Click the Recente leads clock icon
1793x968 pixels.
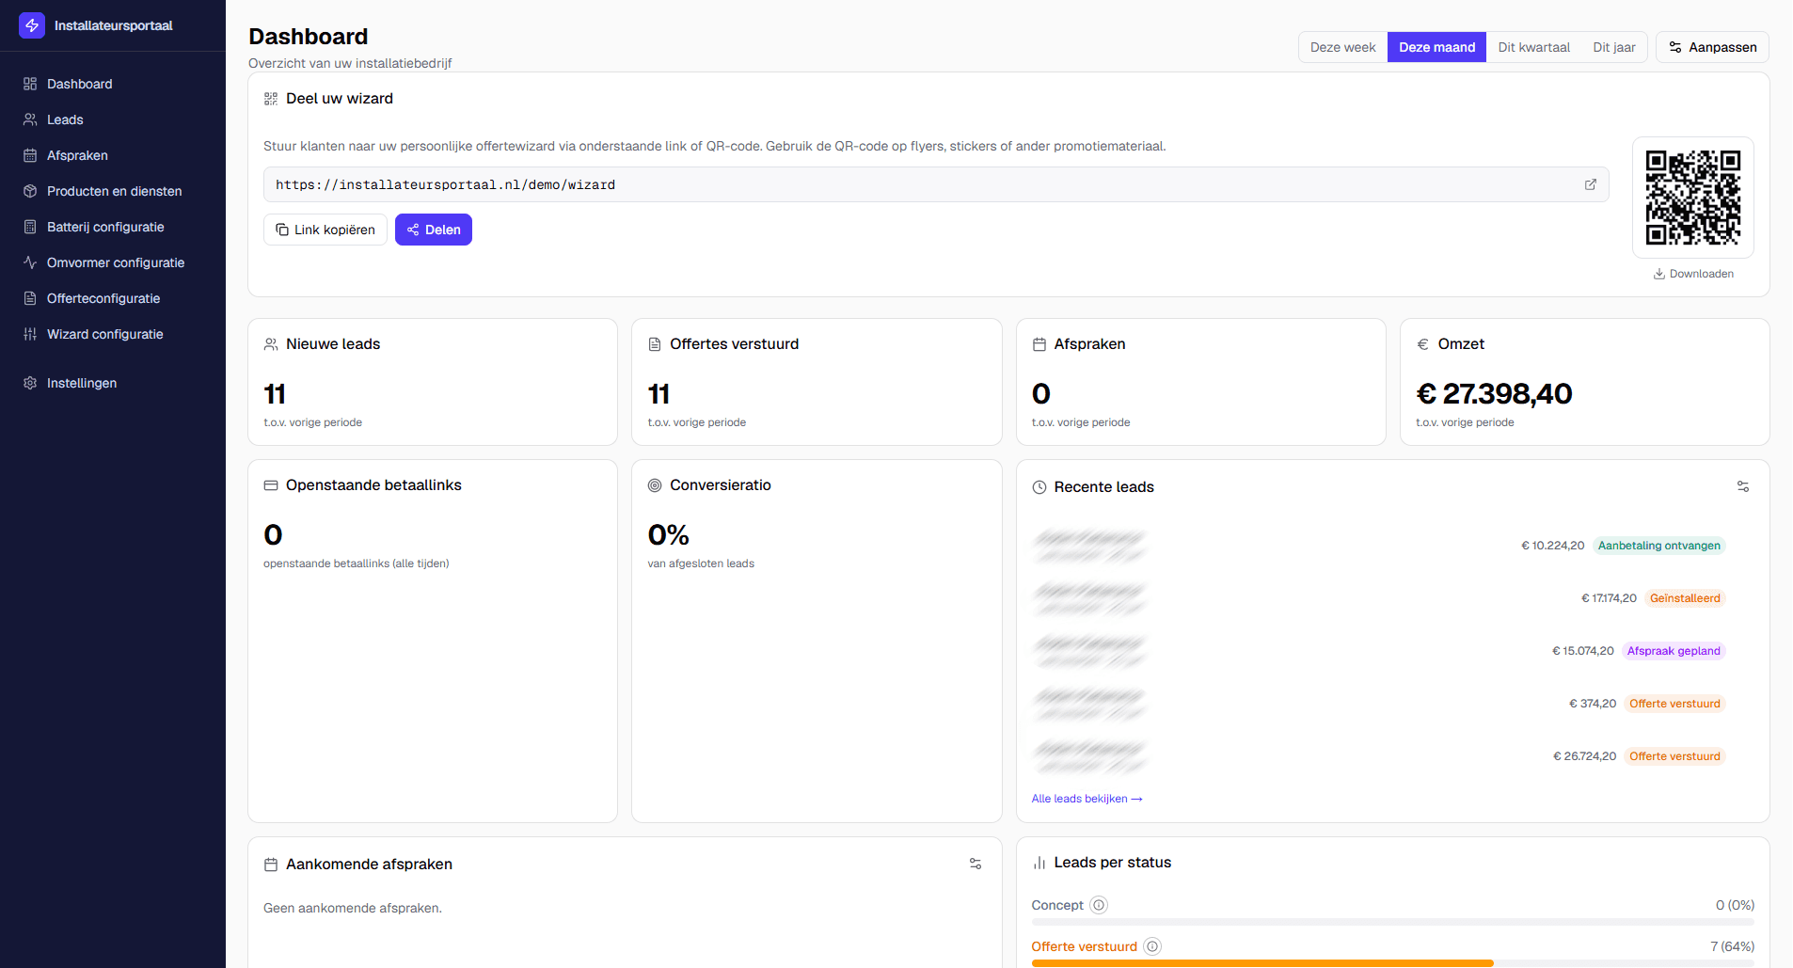[1039, 487]
